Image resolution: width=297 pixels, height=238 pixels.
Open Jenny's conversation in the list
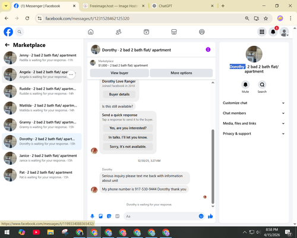click(x=42, y=58)
